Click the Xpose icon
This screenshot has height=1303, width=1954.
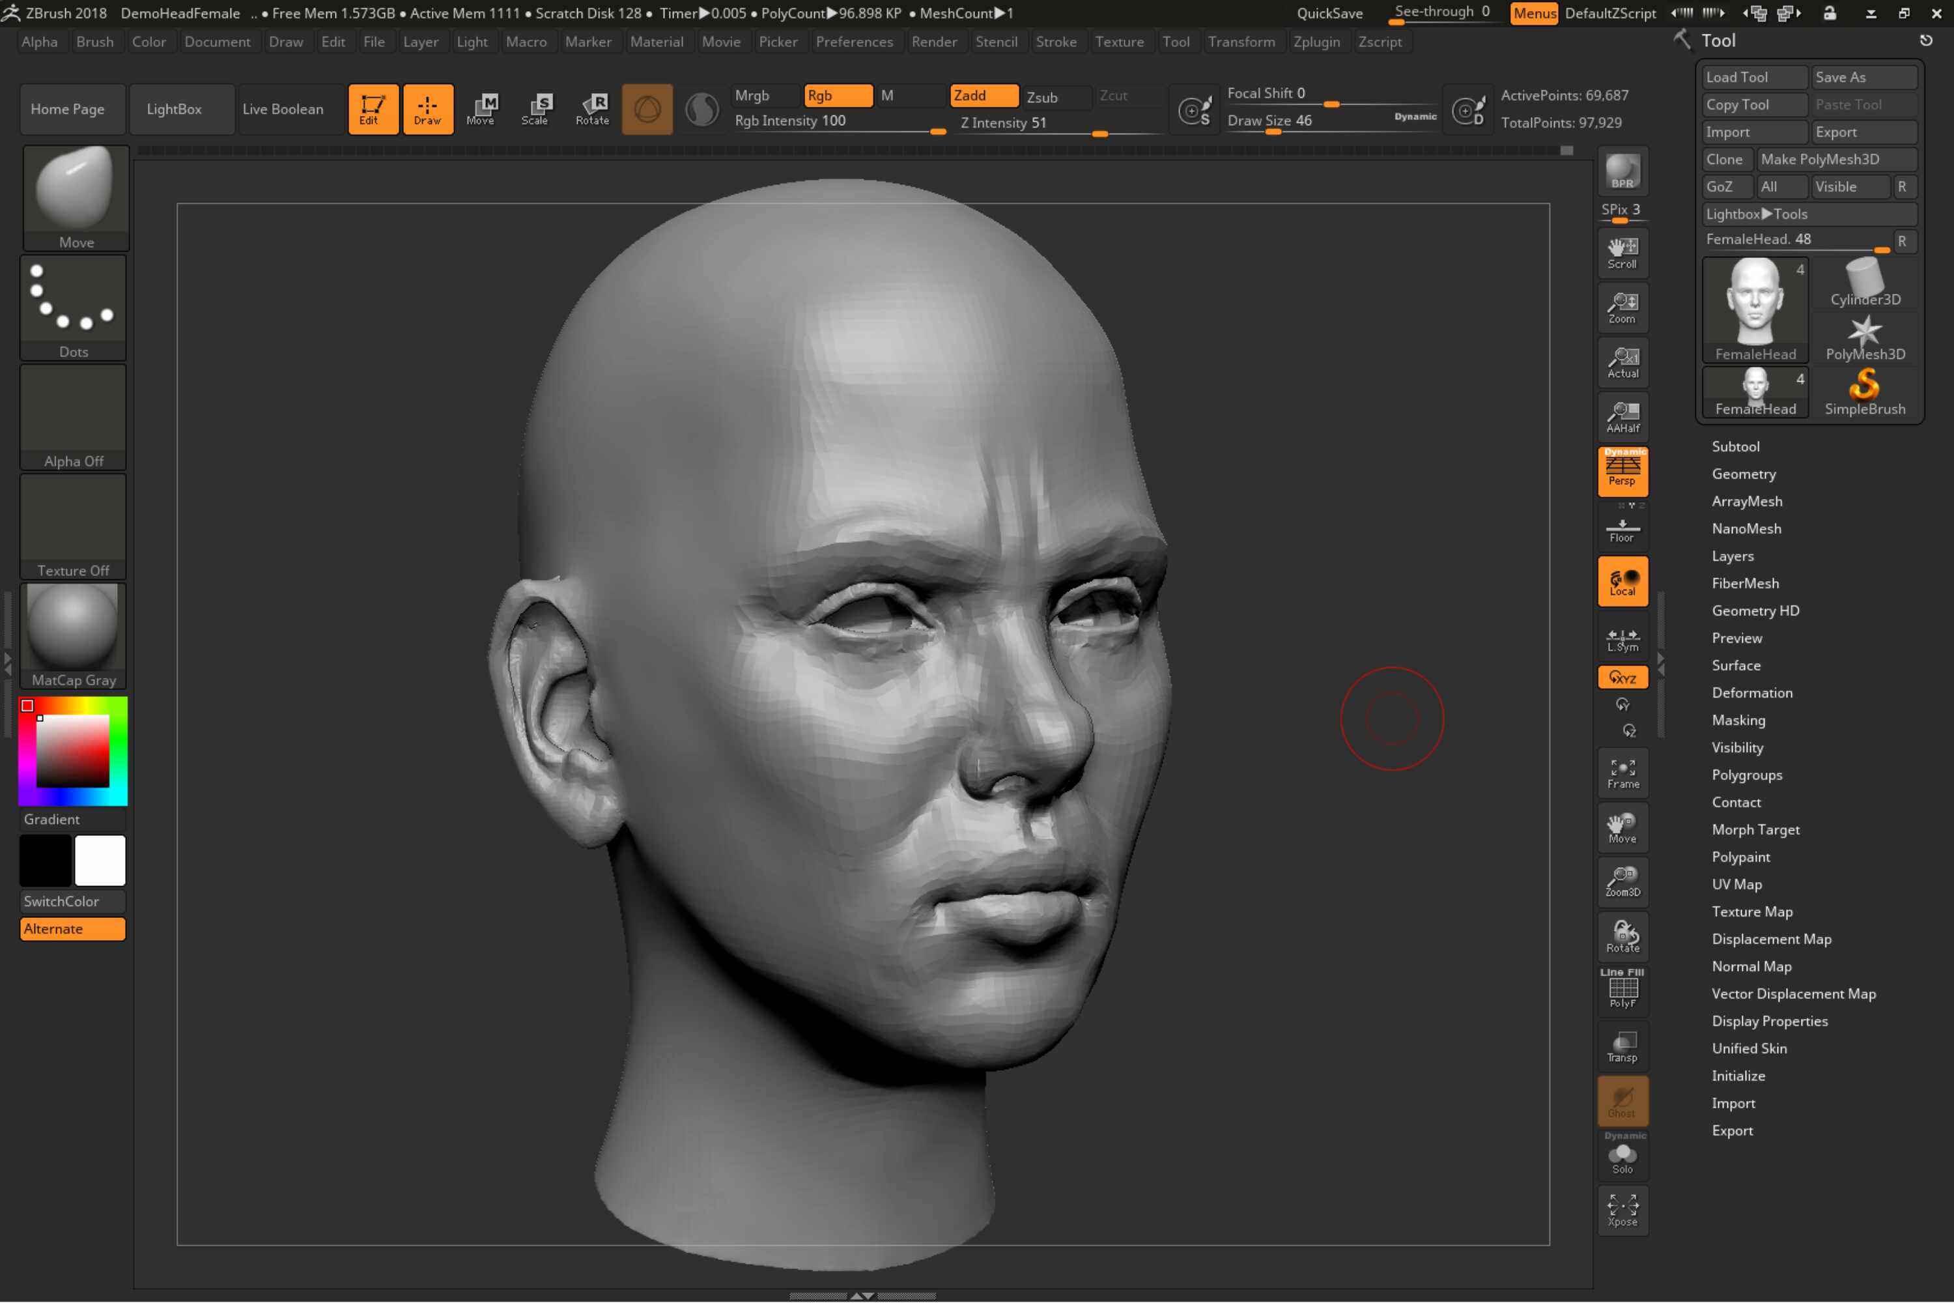coord(1622,1210)
